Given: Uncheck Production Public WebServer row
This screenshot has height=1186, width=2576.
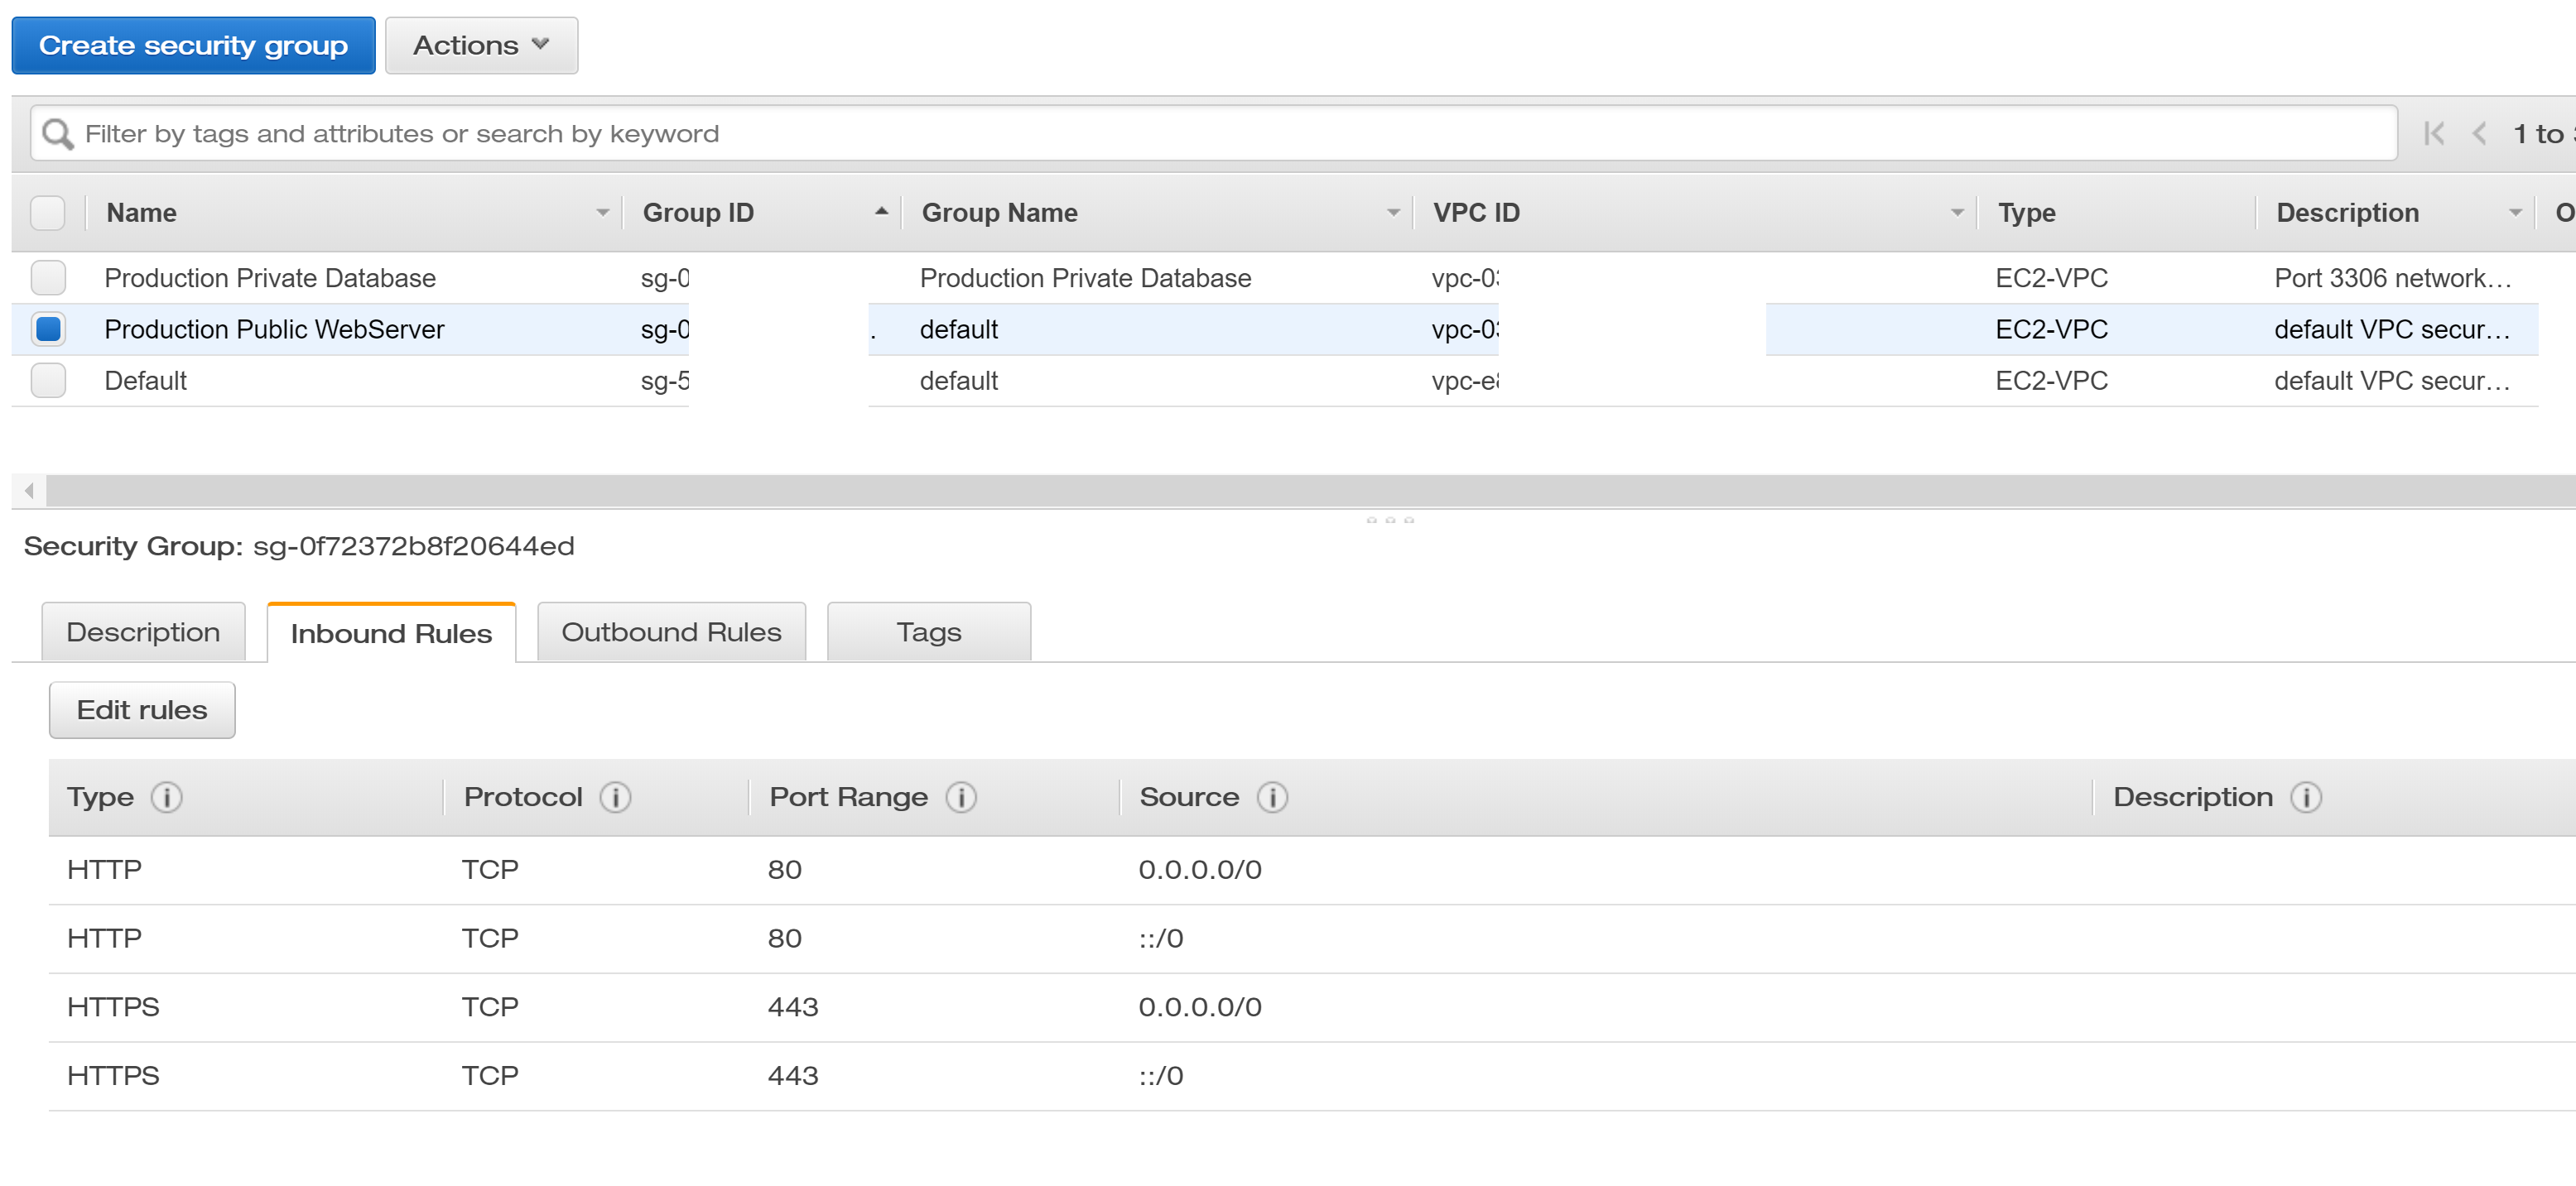Looking at the screenshot, I should coord(48,329).
